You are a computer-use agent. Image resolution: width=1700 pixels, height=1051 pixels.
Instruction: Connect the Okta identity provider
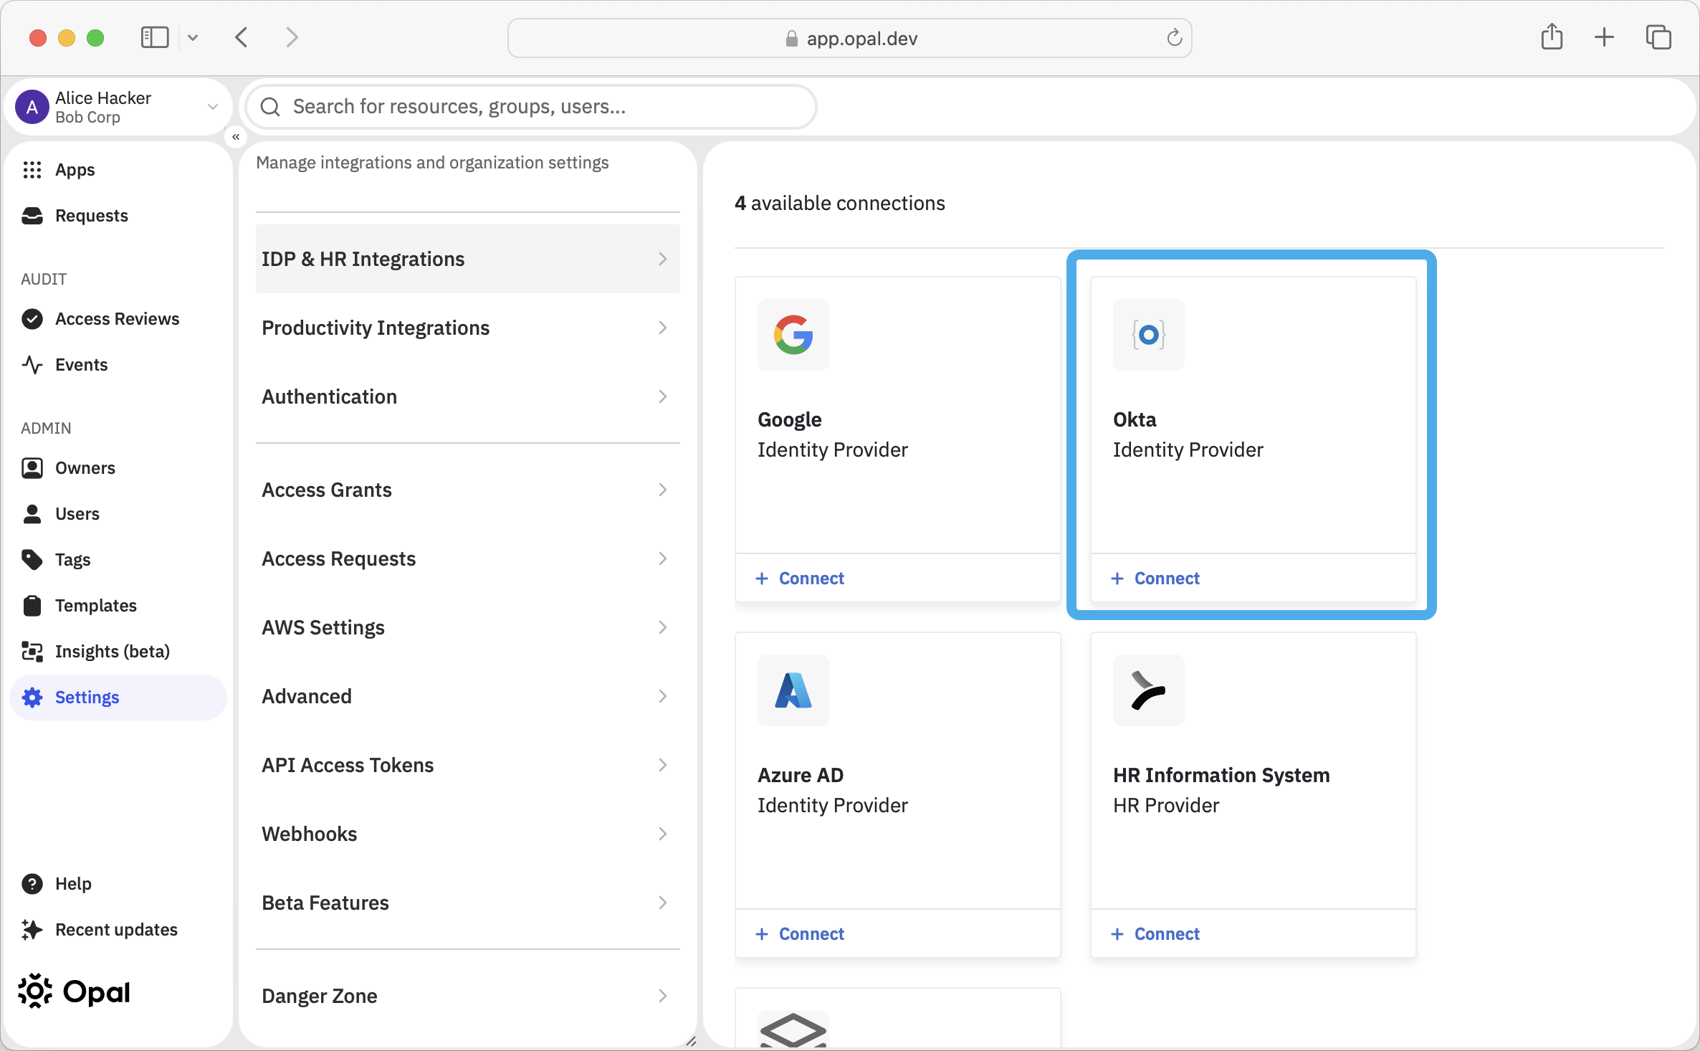tap(1155, 578)
